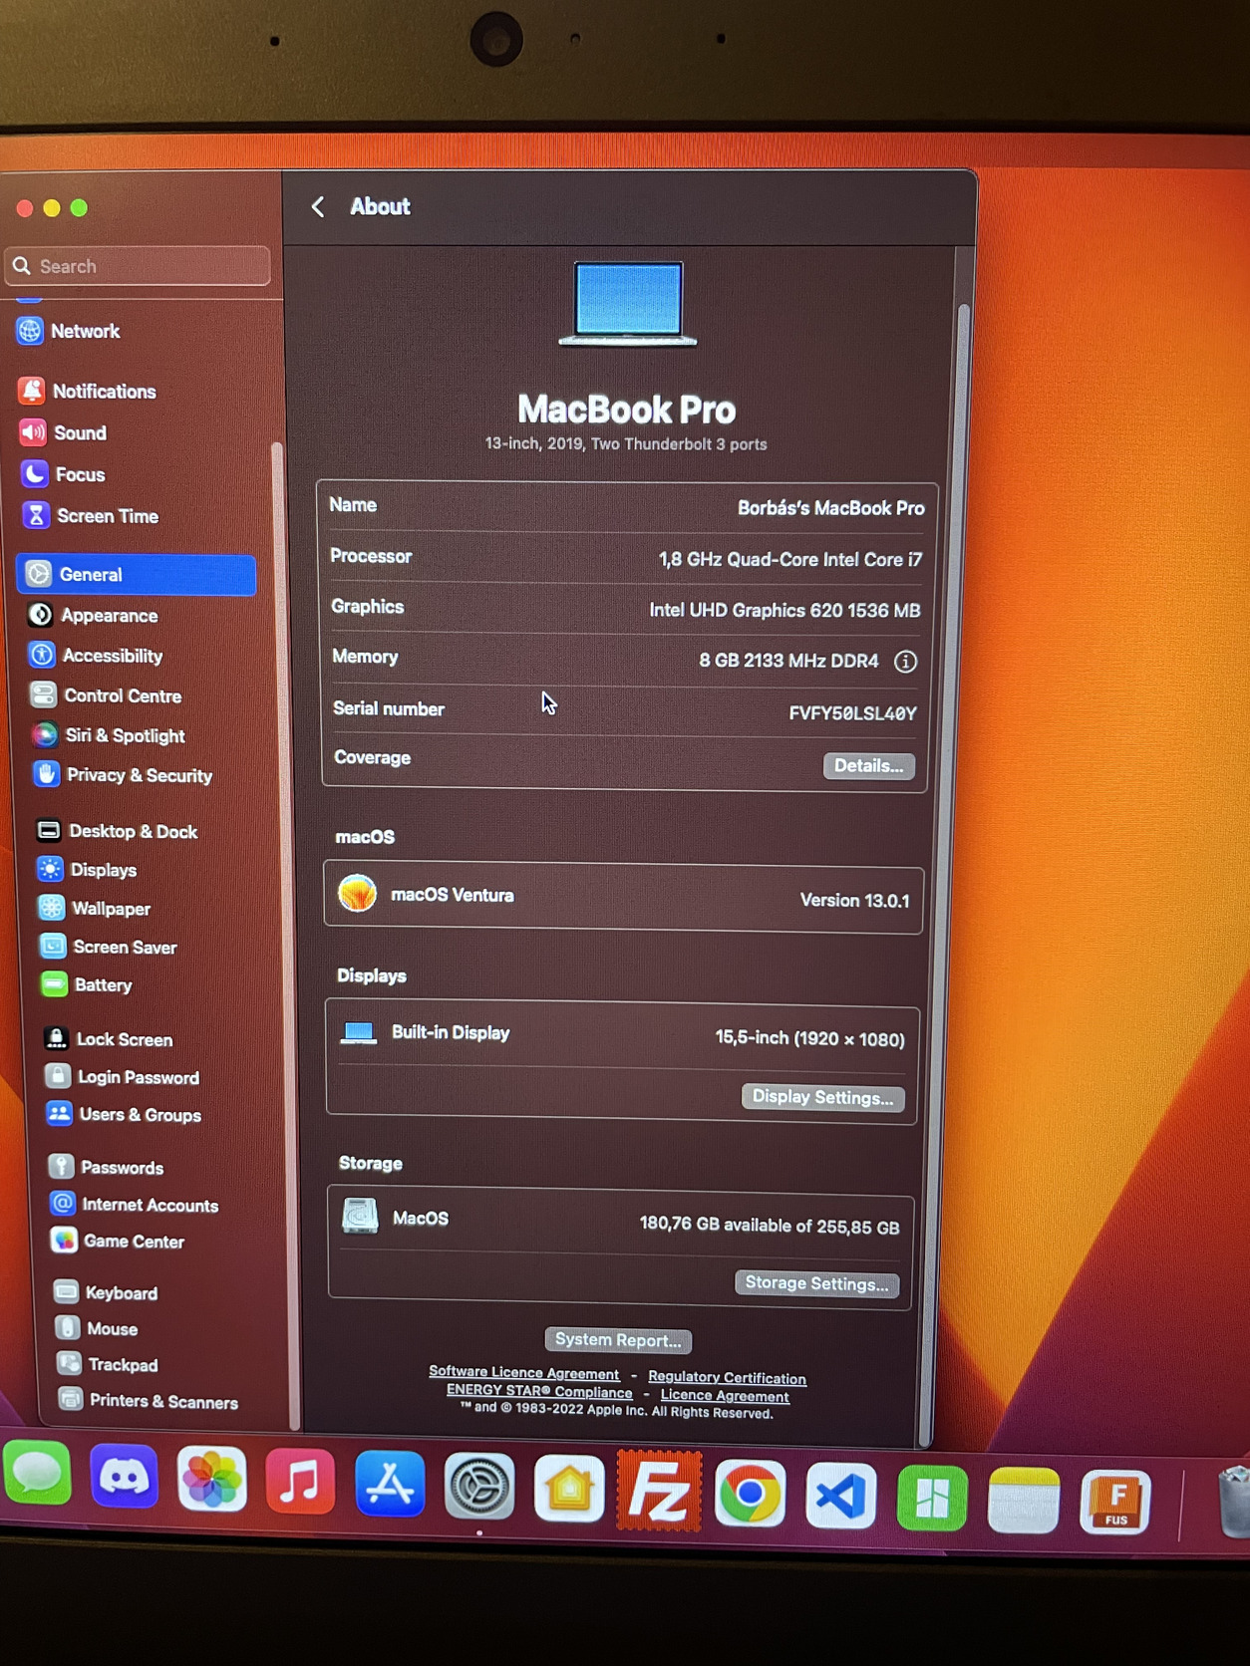Launch App Store from the Dock
This screenshot has height=1666, width=1250.
pos(390,1485)
